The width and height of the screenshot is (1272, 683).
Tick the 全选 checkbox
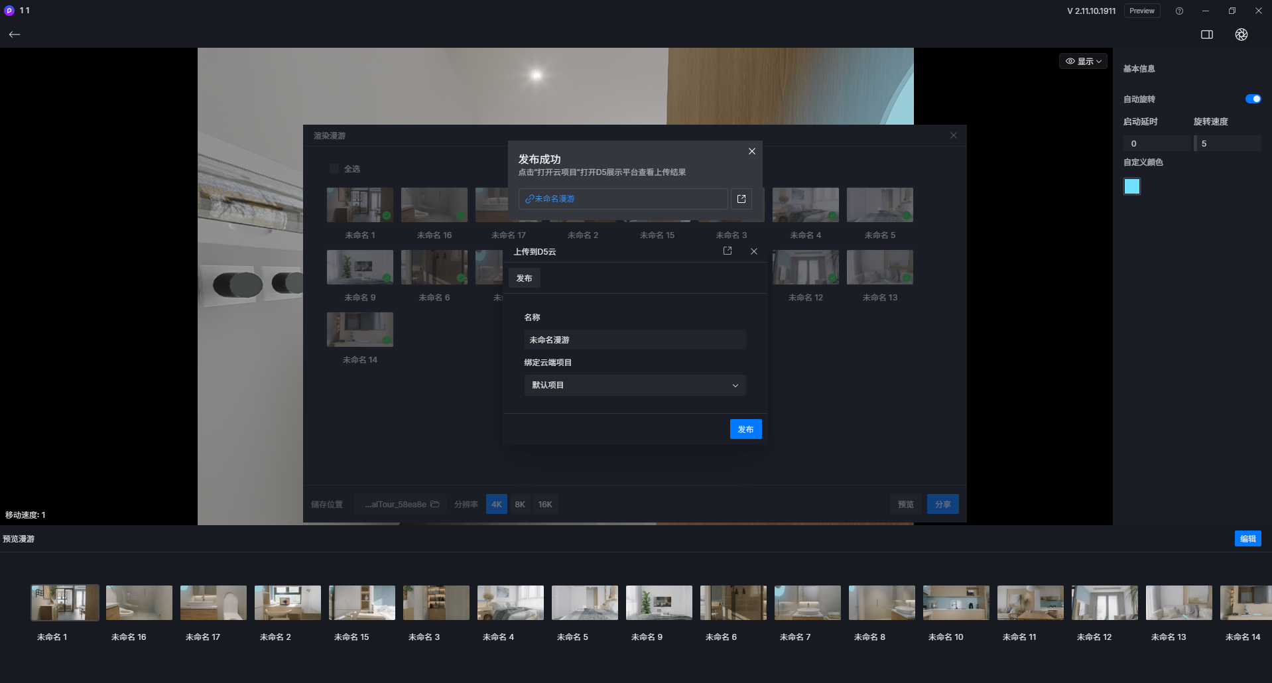coord(334,168)
